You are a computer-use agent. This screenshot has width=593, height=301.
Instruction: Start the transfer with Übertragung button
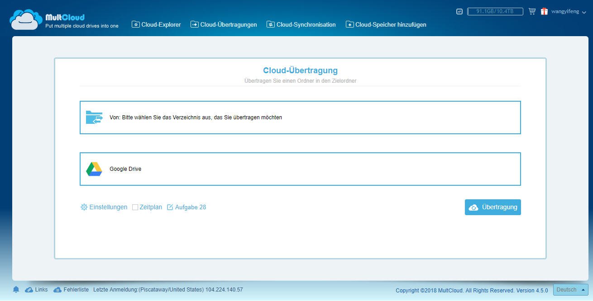pyautogui.click(x=493, y=207)
